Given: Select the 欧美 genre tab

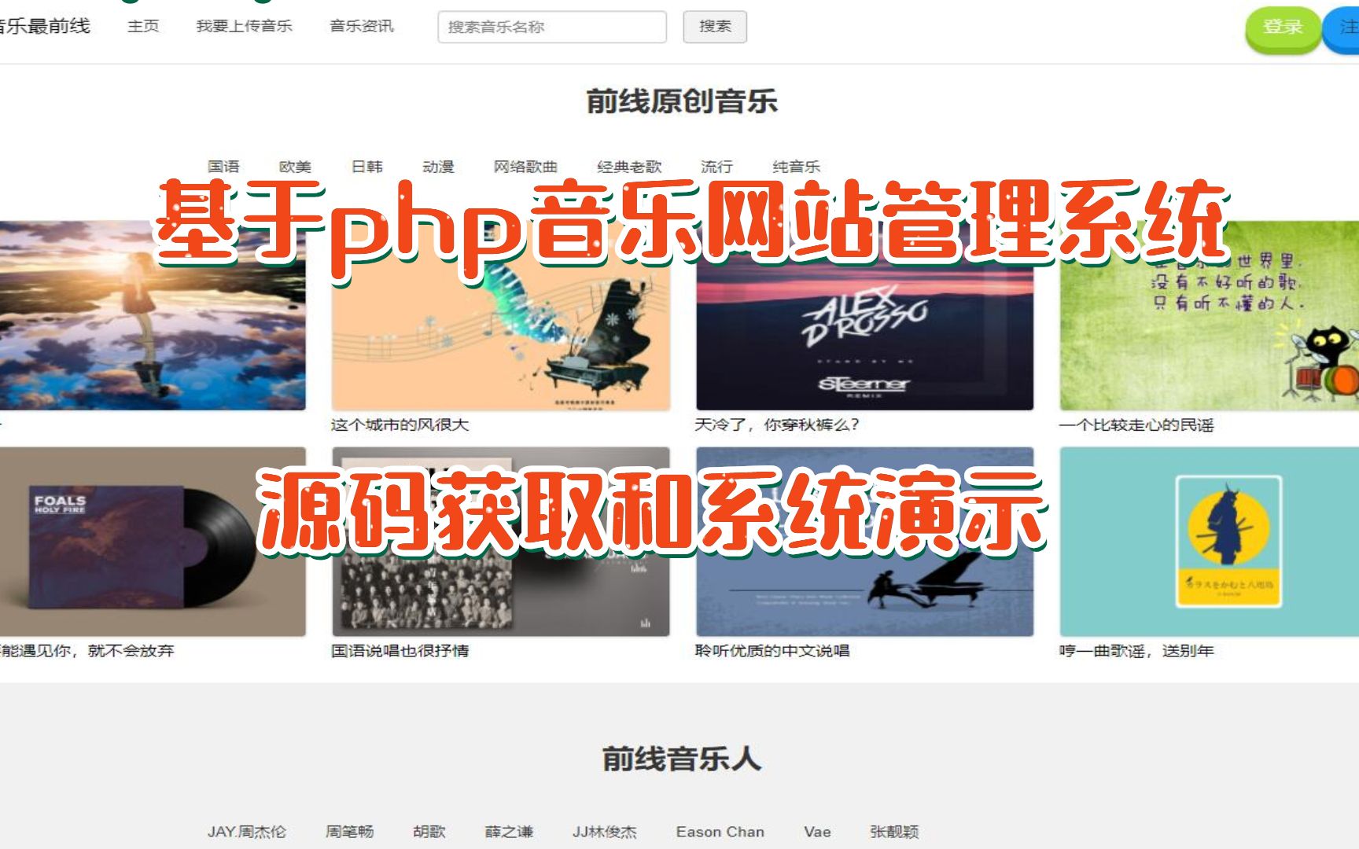Looking at the screenshot, I should (x=295, y=167).
